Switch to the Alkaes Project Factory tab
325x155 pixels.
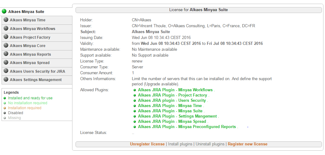coord(30,37)
